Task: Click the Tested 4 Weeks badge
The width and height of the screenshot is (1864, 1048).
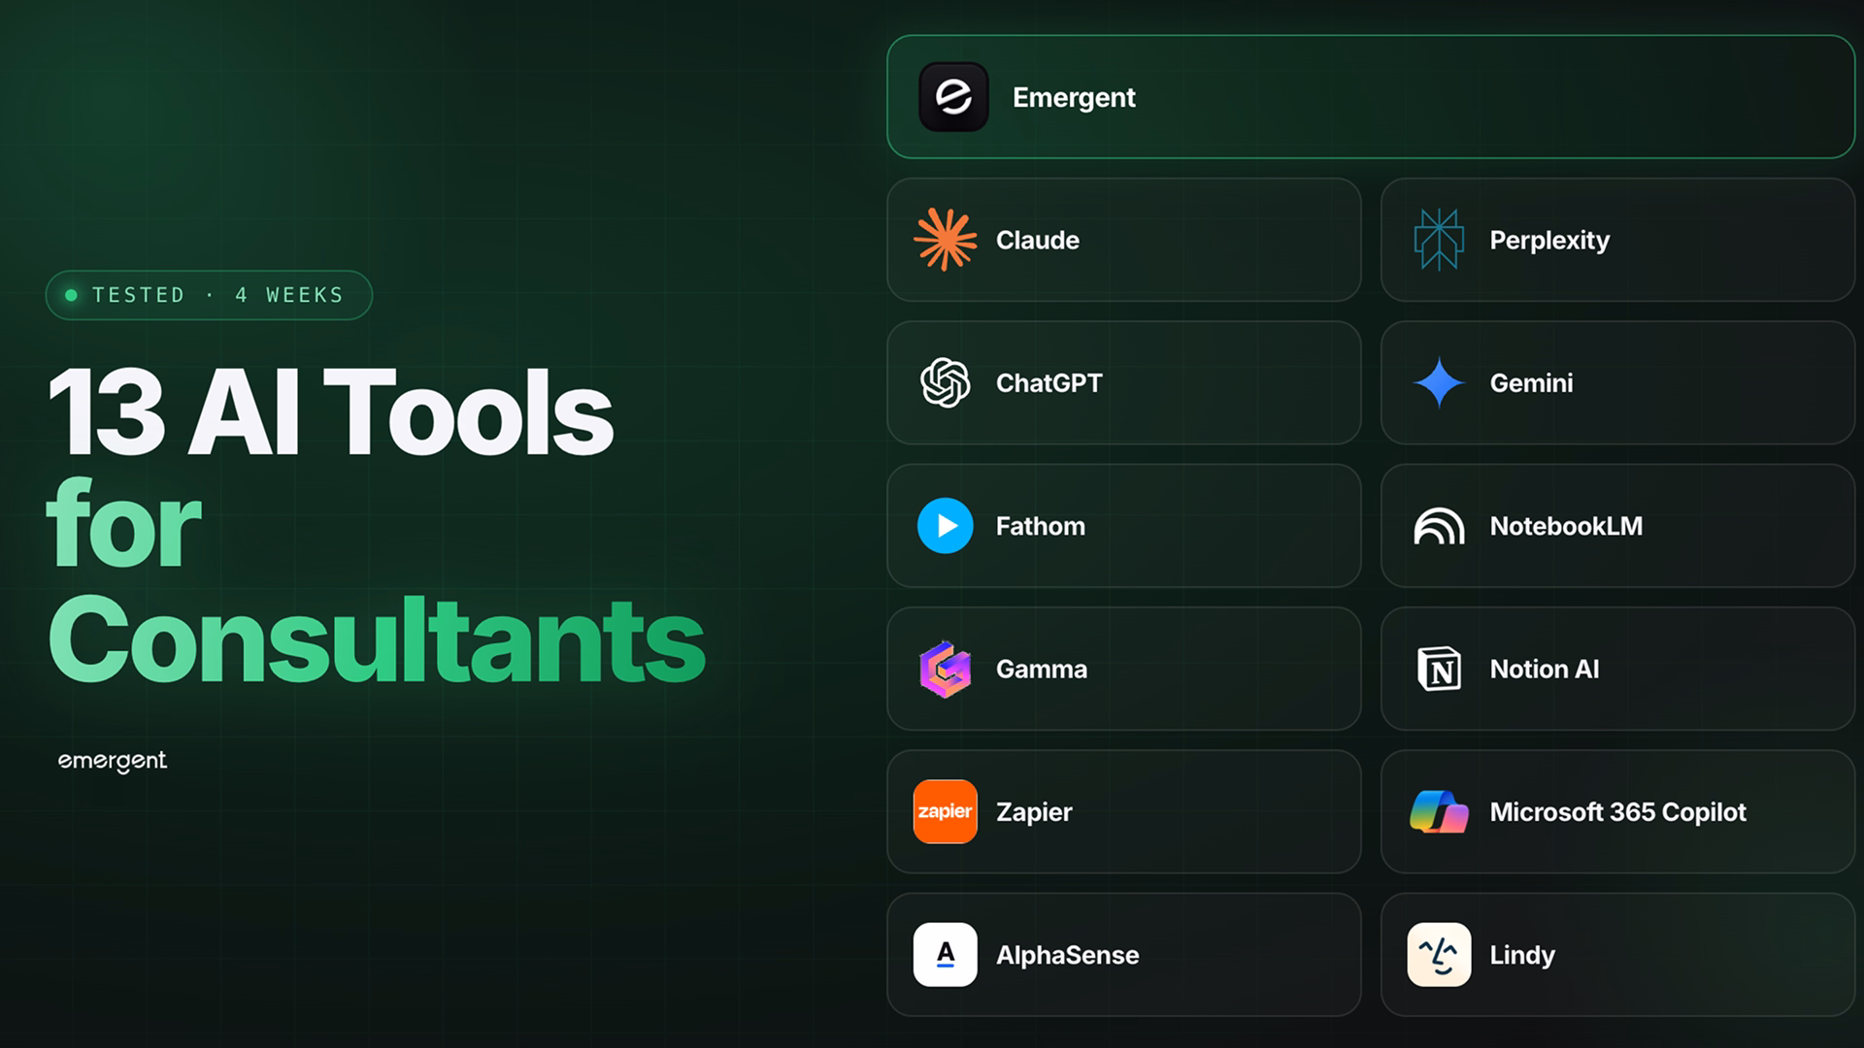Action: pos(209,295)
